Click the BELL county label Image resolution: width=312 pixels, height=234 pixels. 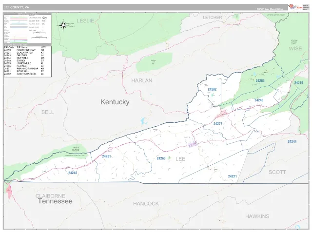point(48,112)
